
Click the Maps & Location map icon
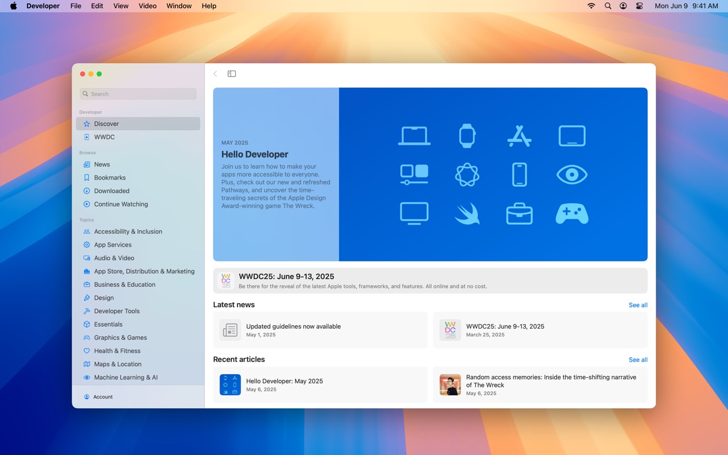point(86,364)
